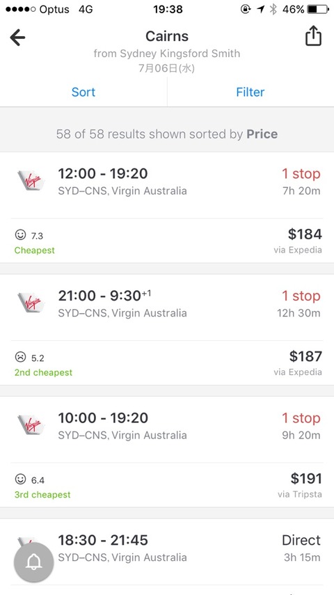The image size is (334, 595).
Task: Open the share icon top right
Action: pyautogui.click(x=314, y=36)
